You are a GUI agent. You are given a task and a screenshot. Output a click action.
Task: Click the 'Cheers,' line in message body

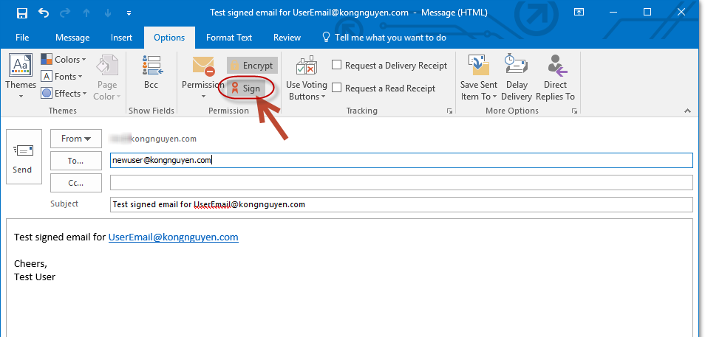pyautogui.click(x=30, y=264)
